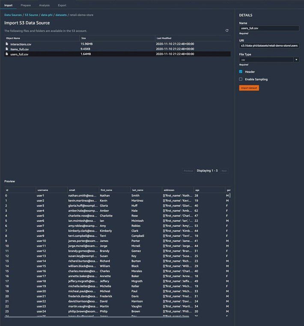Click the last name cell Mcgrath

coord(137,281)
